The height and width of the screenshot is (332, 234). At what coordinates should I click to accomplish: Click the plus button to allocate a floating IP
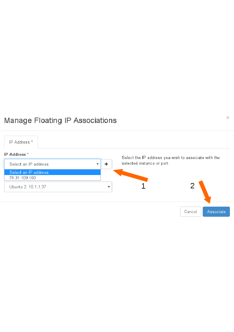coord(106,164)
